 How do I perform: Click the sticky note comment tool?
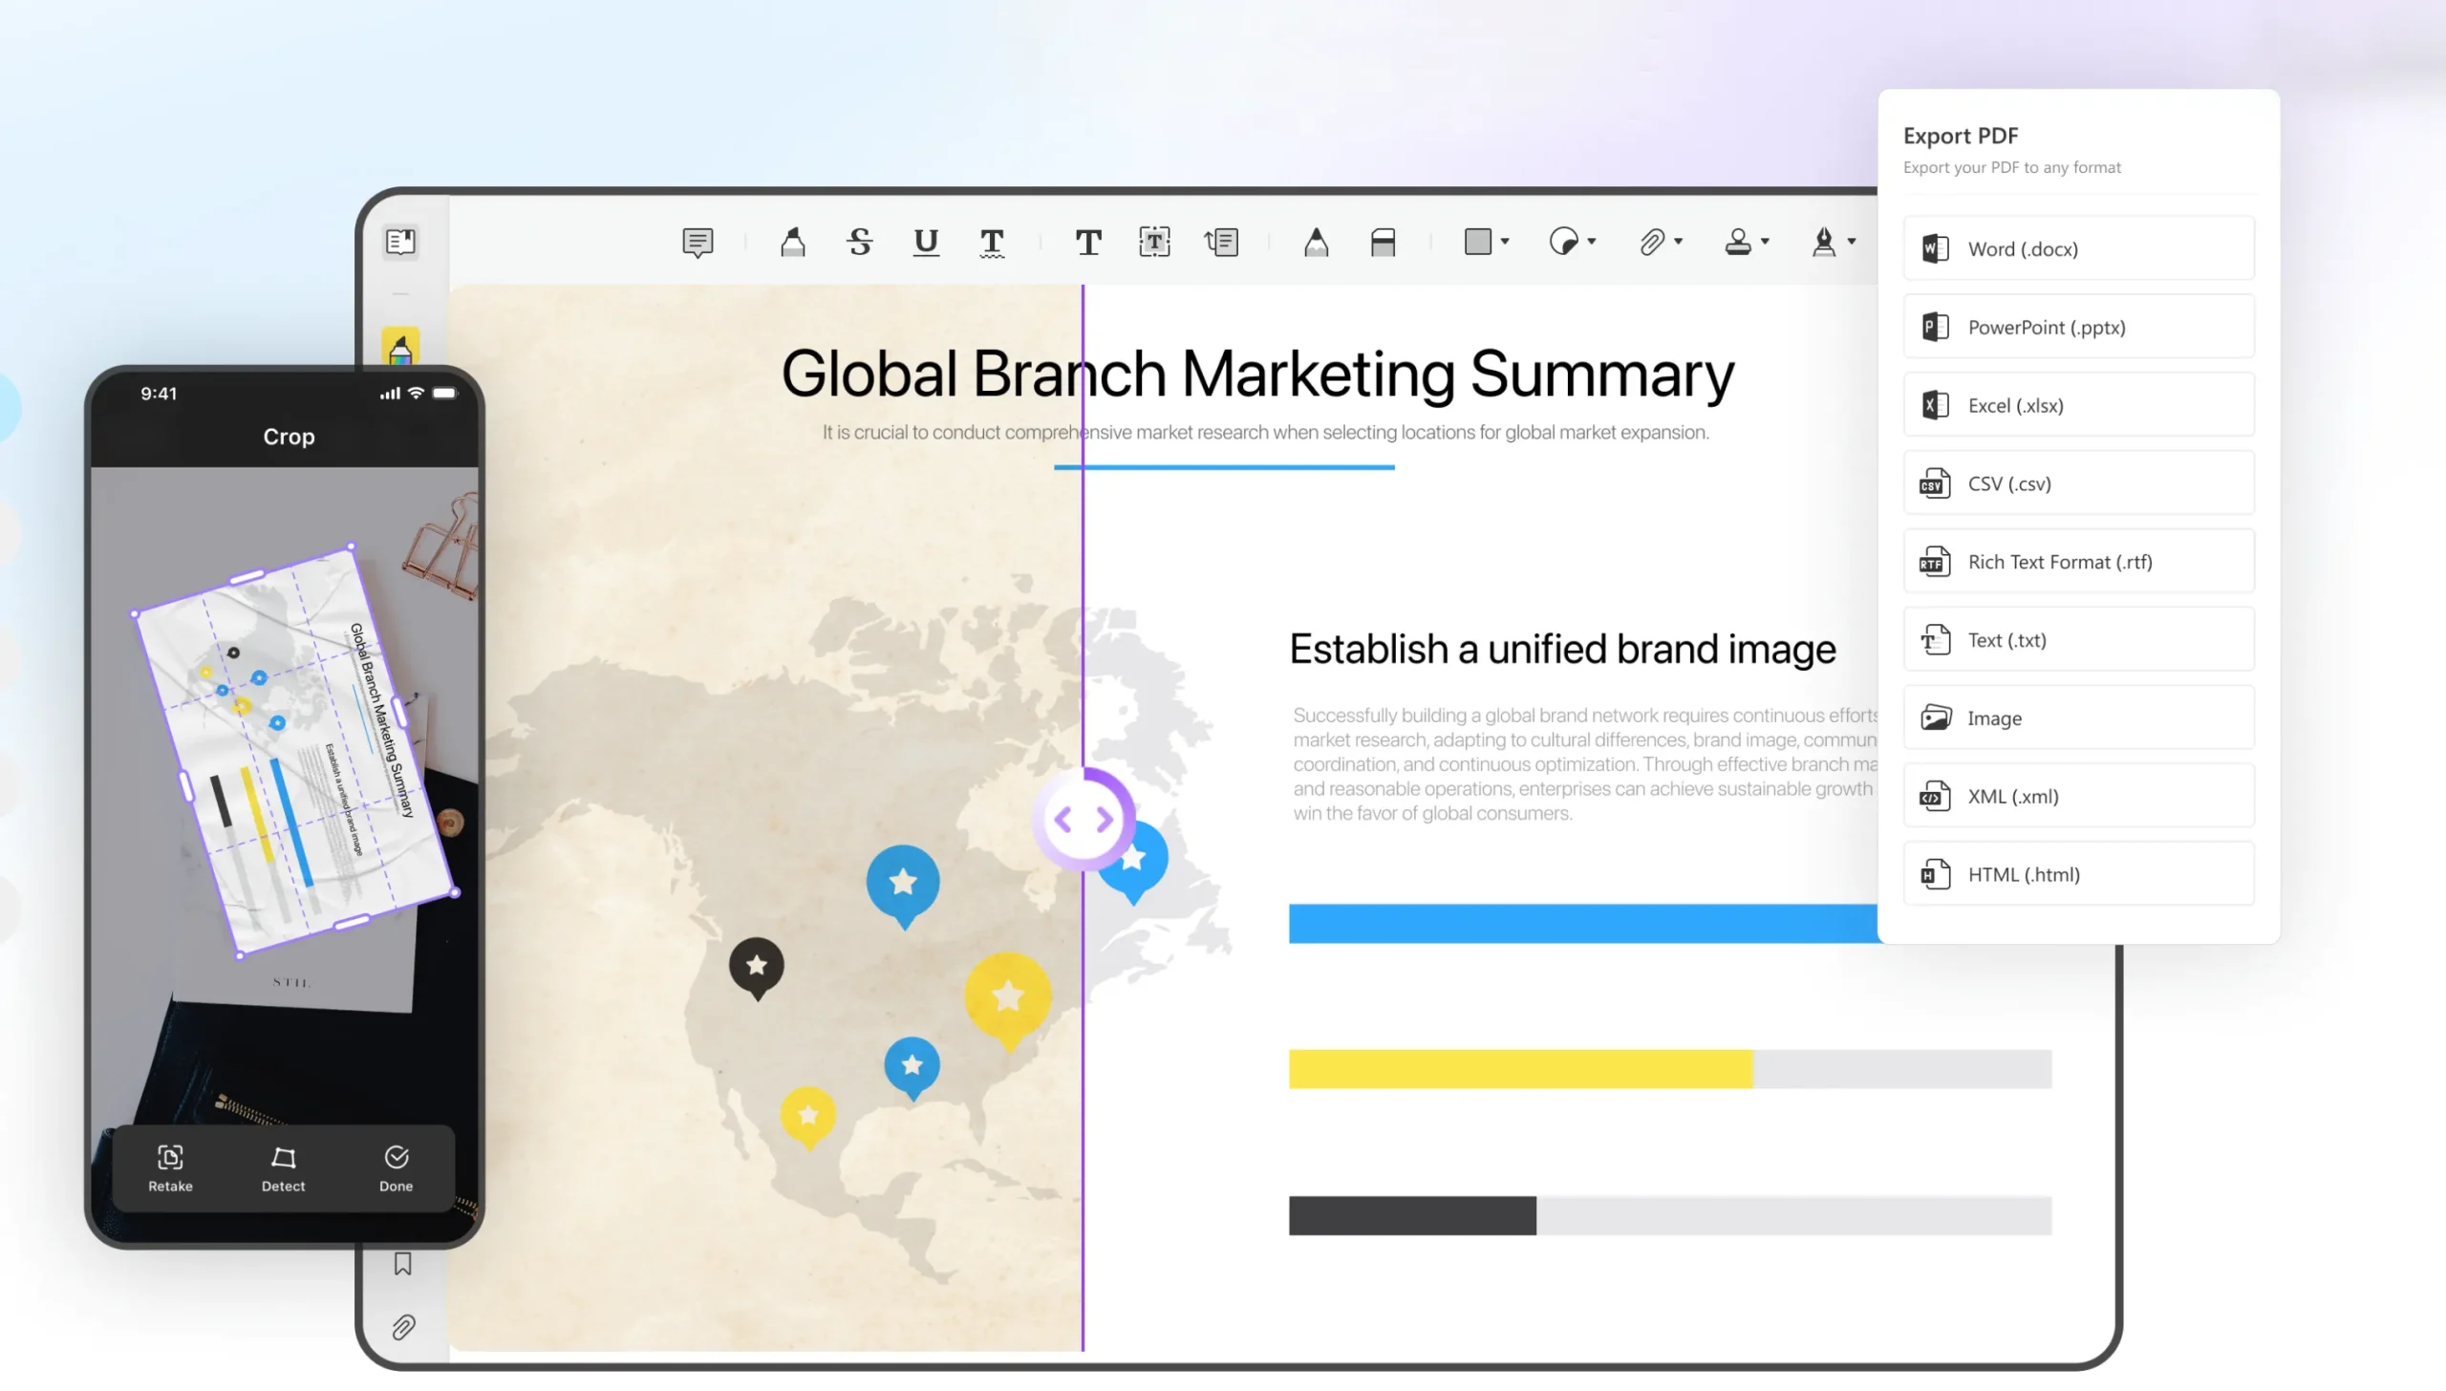click(697, 242)
